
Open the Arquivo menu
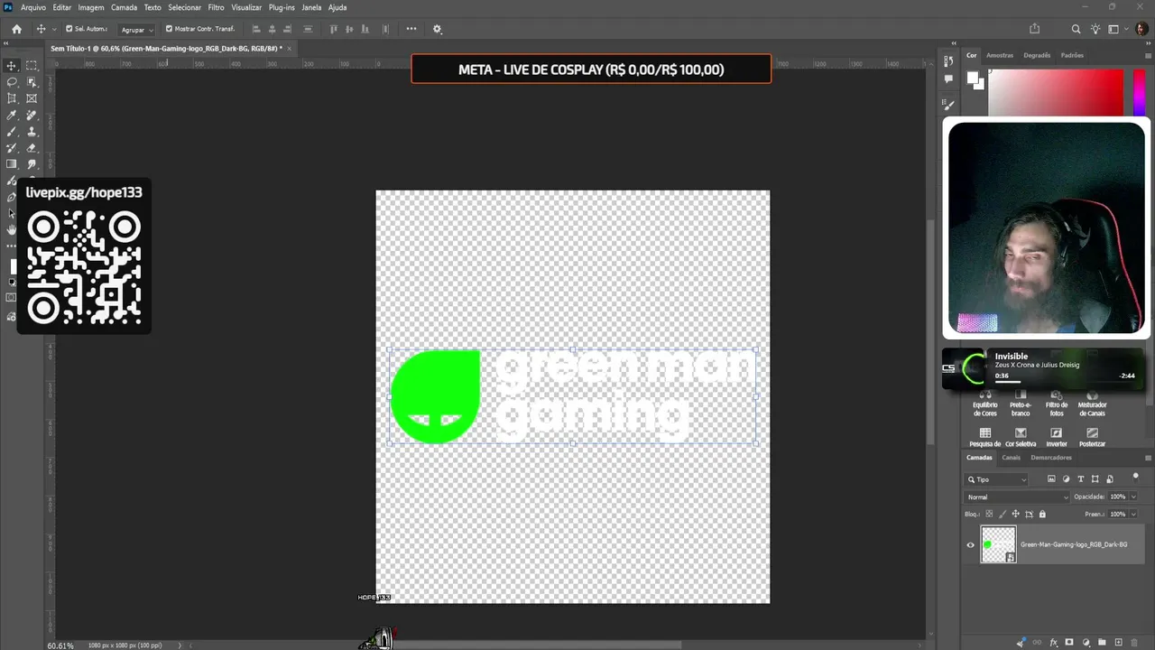[33, 7]
